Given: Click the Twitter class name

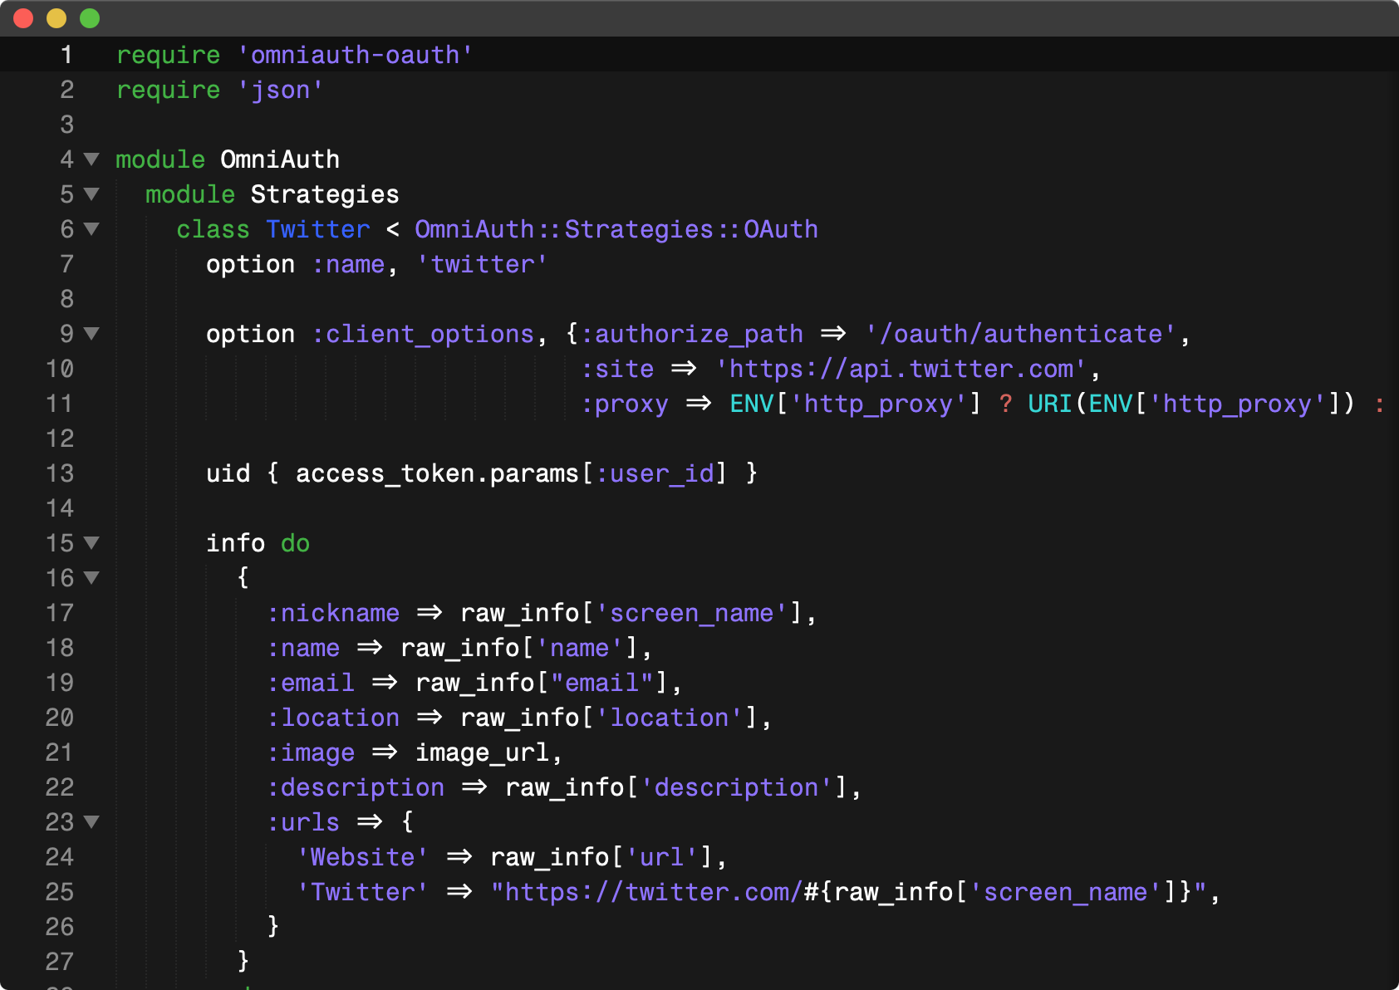Looking at the screenshot, I should pyautogui.click(x=318, y=229).
